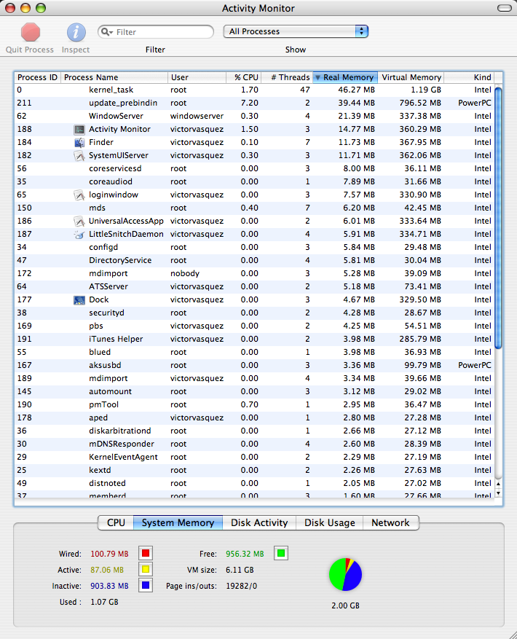Select the mds process row

254,208
